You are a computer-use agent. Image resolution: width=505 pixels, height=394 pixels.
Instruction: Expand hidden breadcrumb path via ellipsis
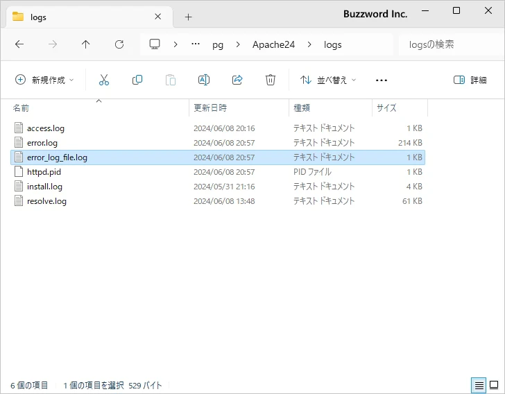pos(196,44)
